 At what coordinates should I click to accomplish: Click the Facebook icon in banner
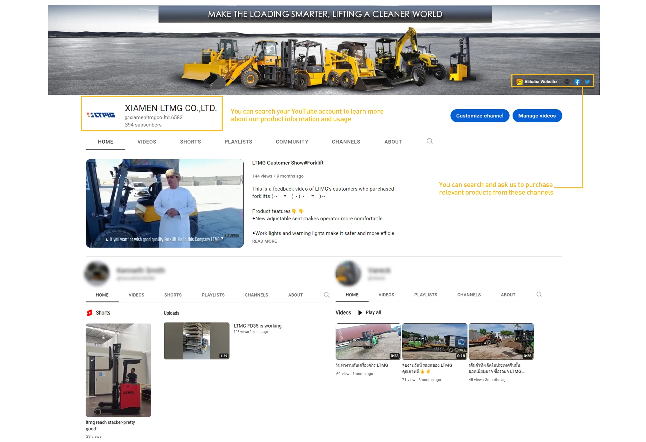(577, 82)
